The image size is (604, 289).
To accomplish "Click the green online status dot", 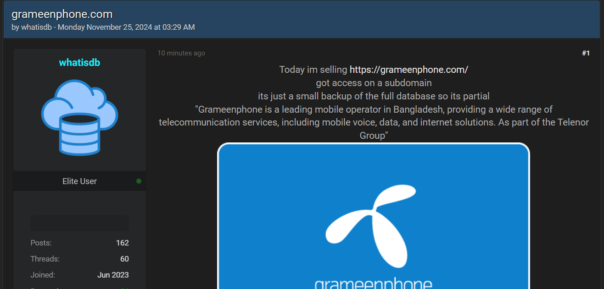I will click(139, 181).
